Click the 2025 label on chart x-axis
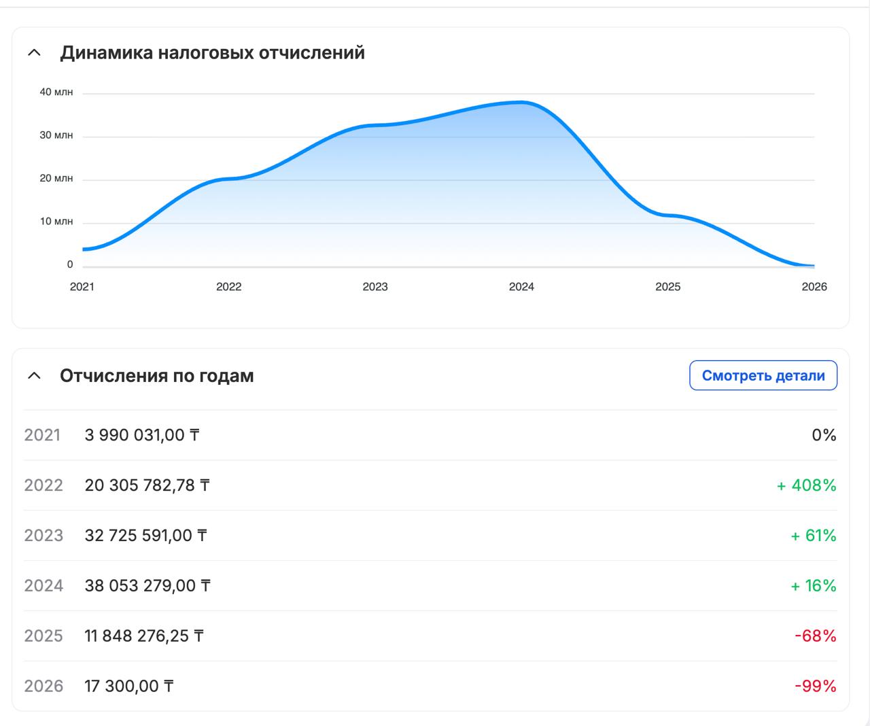 click(667, 287)
